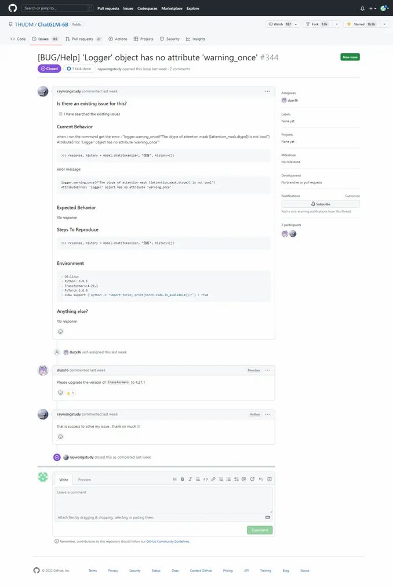Image resolution: width=393 pixels, height=587 pixels.
Task: Click the heading icon in comment toolbar
Action: tap(174, 479)
